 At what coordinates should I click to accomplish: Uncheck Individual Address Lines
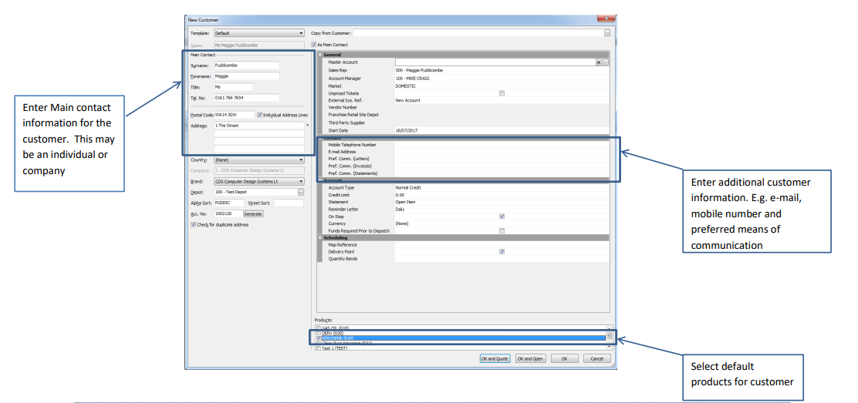[259, 115]
